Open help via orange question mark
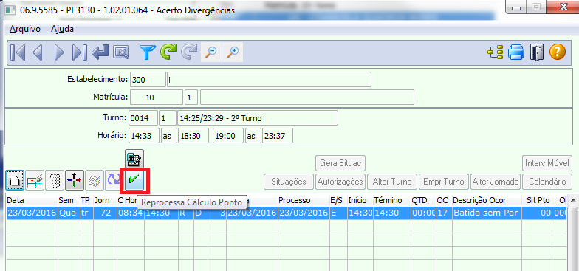Screen dimensions: 579x271 pyautogui.click(x=557, y=52)
